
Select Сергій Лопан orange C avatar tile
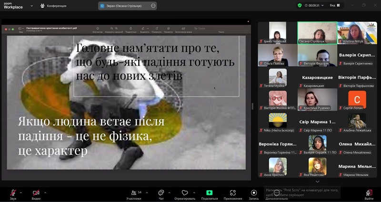click(357, 100)
